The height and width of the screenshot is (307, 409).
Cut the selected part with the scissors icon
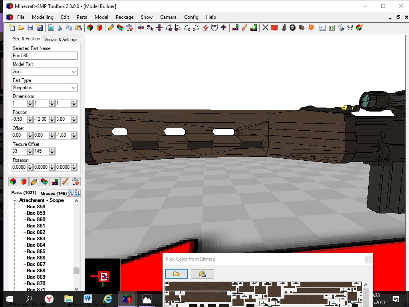click(x=60, y=28)
